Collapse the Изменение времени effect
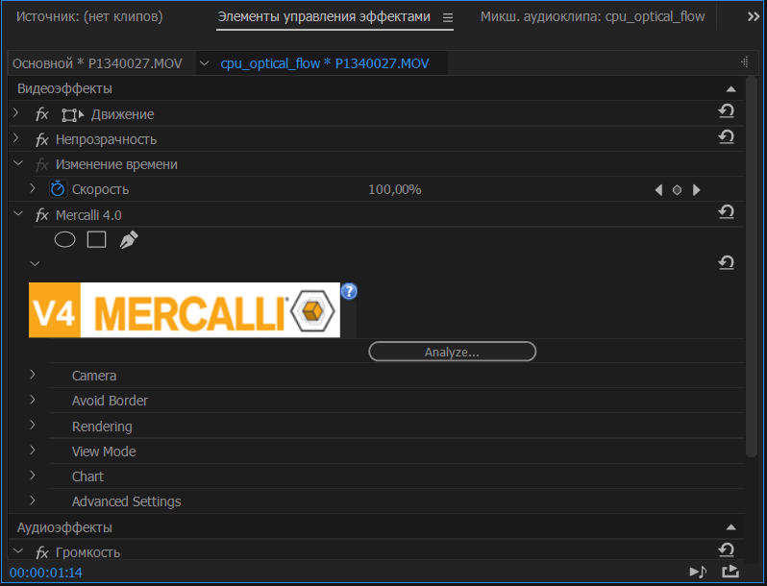The image size is (767, 586). pos(18,163)
